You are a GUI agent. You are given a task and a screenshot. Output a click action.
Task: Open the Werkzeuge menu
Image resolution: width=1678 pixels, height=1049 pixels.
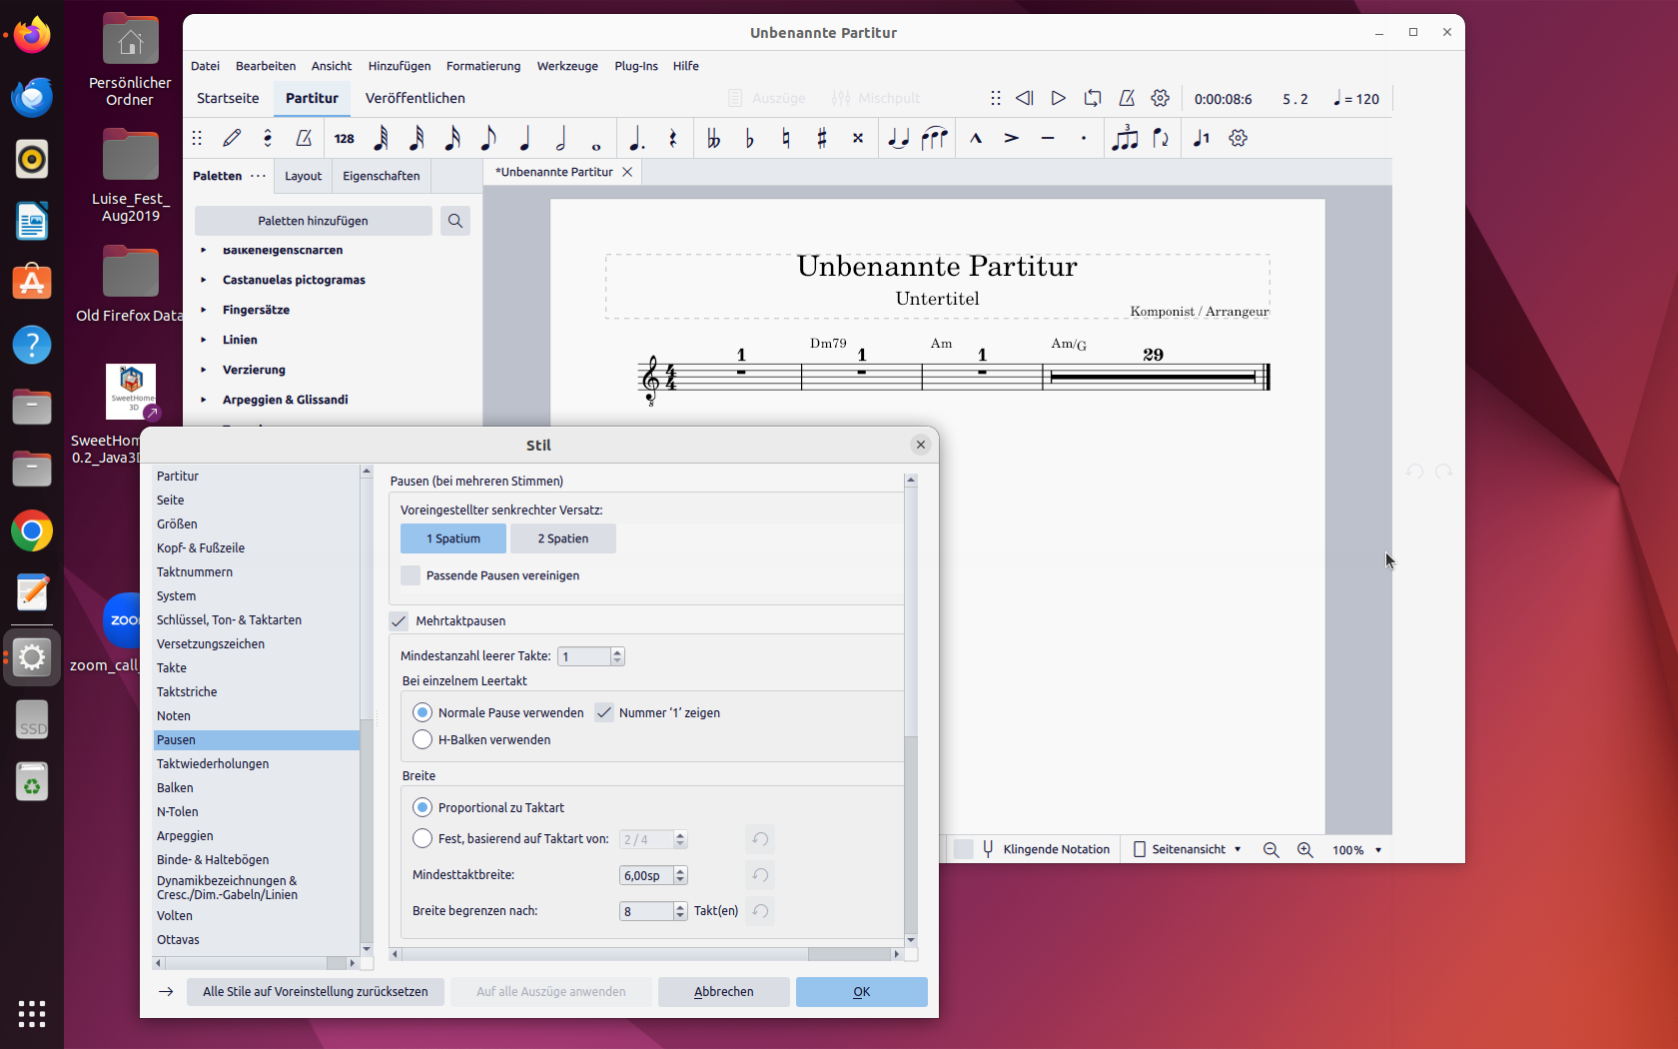(x=567, y=66)
